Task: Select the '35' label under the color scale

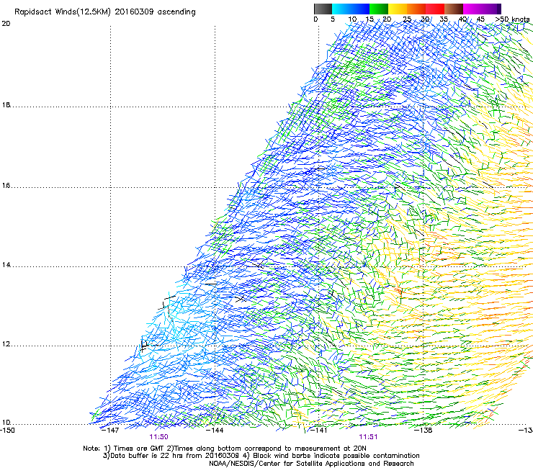Action: point(443,19)
